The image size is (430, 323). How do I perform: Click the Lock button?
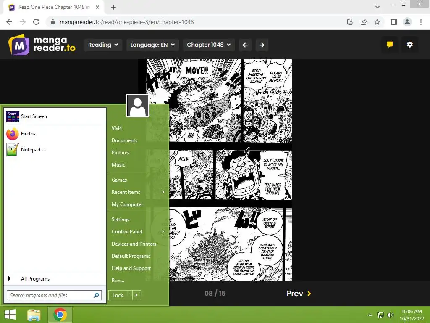pyautogui.click(x=121, y=295)
